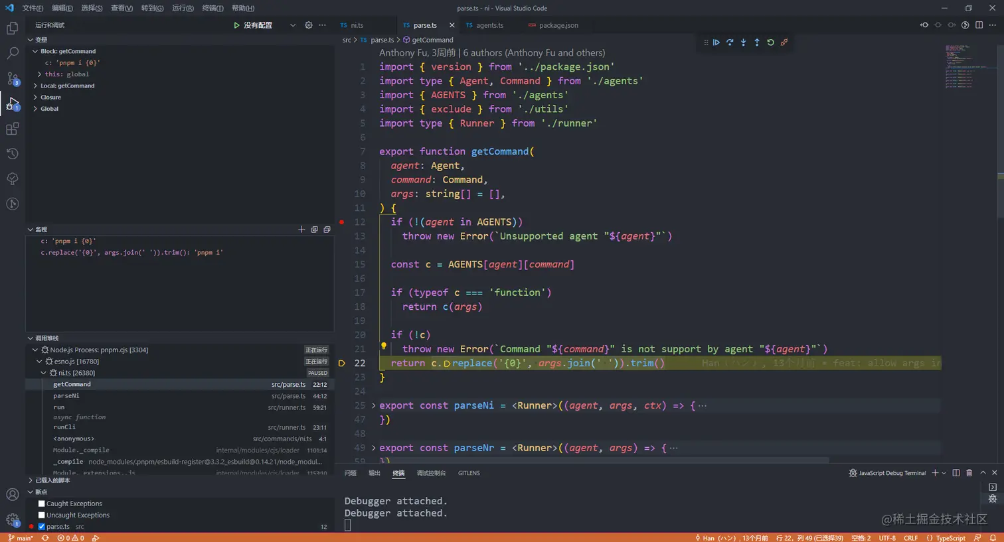Click CRLF line ending in status bar
Screen dimensions: 1004x542
[x=911, y=538]
